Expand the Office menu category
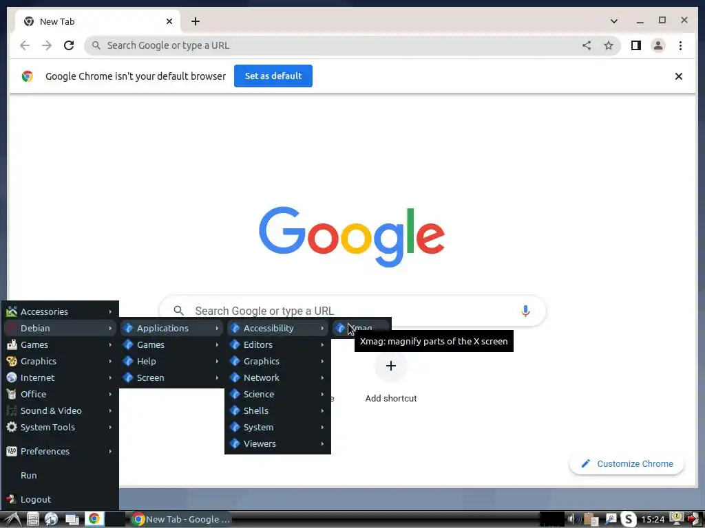 coord(60,394)
